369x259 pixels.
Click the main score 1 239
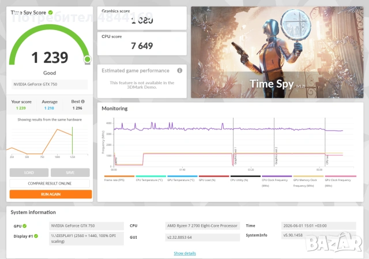coord(50,58)
